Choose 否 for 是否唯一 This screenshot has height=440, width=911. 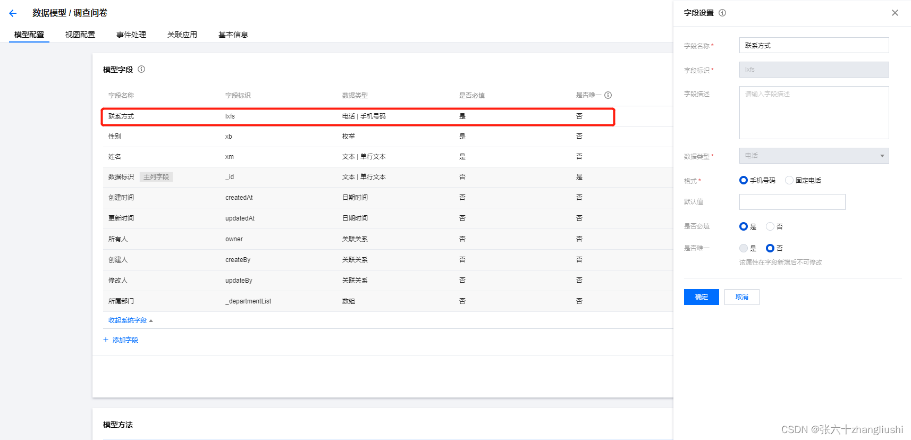click(x=770, y=248)
